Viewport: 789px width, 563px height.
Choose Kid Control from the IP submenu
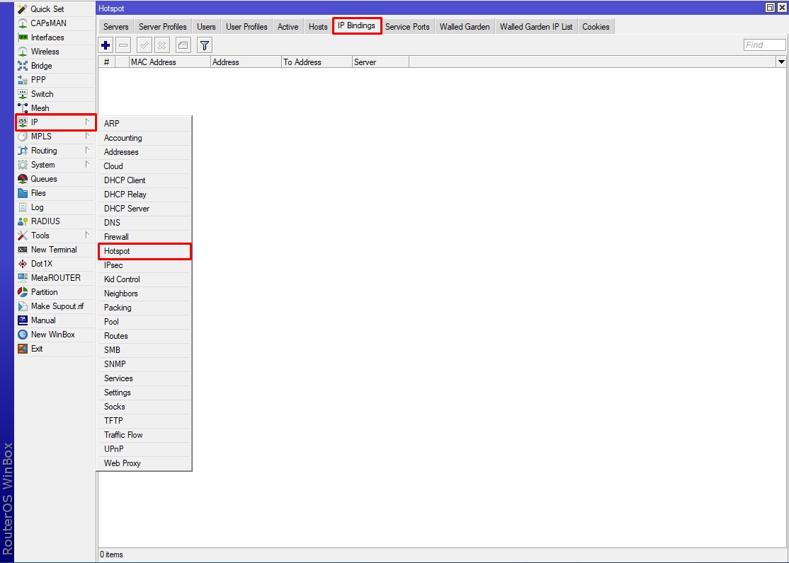pos(144,279)
